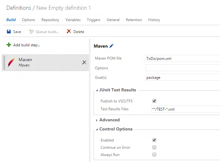220x162 pixels.
Task: Open the Variables tab
Action: tap(73, 20)
